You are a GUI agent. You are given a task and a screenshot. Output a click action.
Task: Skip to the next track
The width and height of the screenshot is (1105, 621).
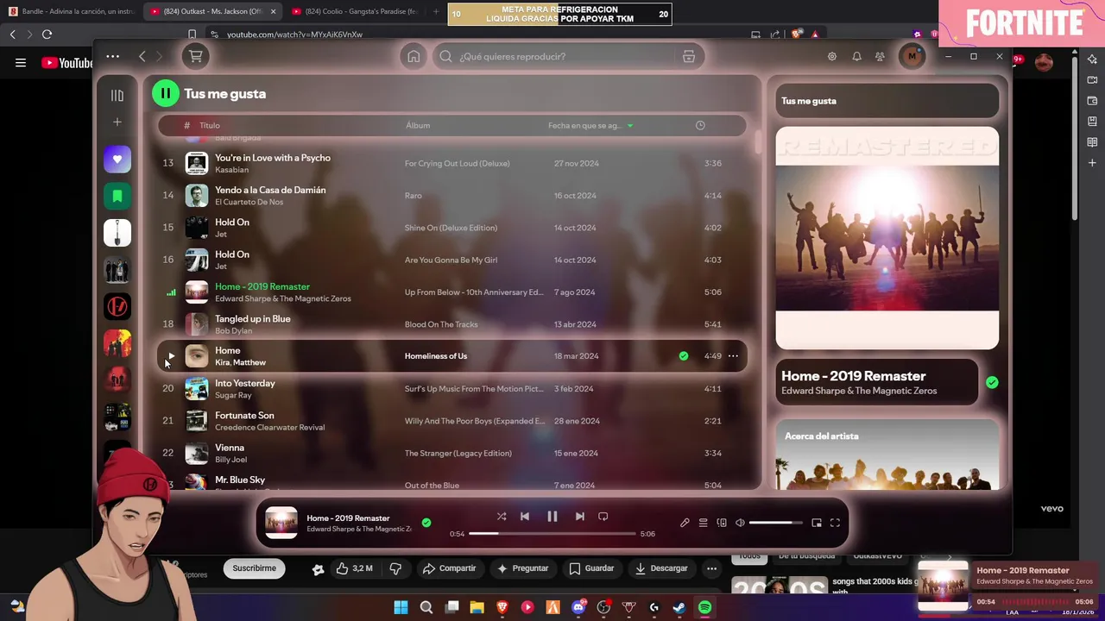coord(580,517)
